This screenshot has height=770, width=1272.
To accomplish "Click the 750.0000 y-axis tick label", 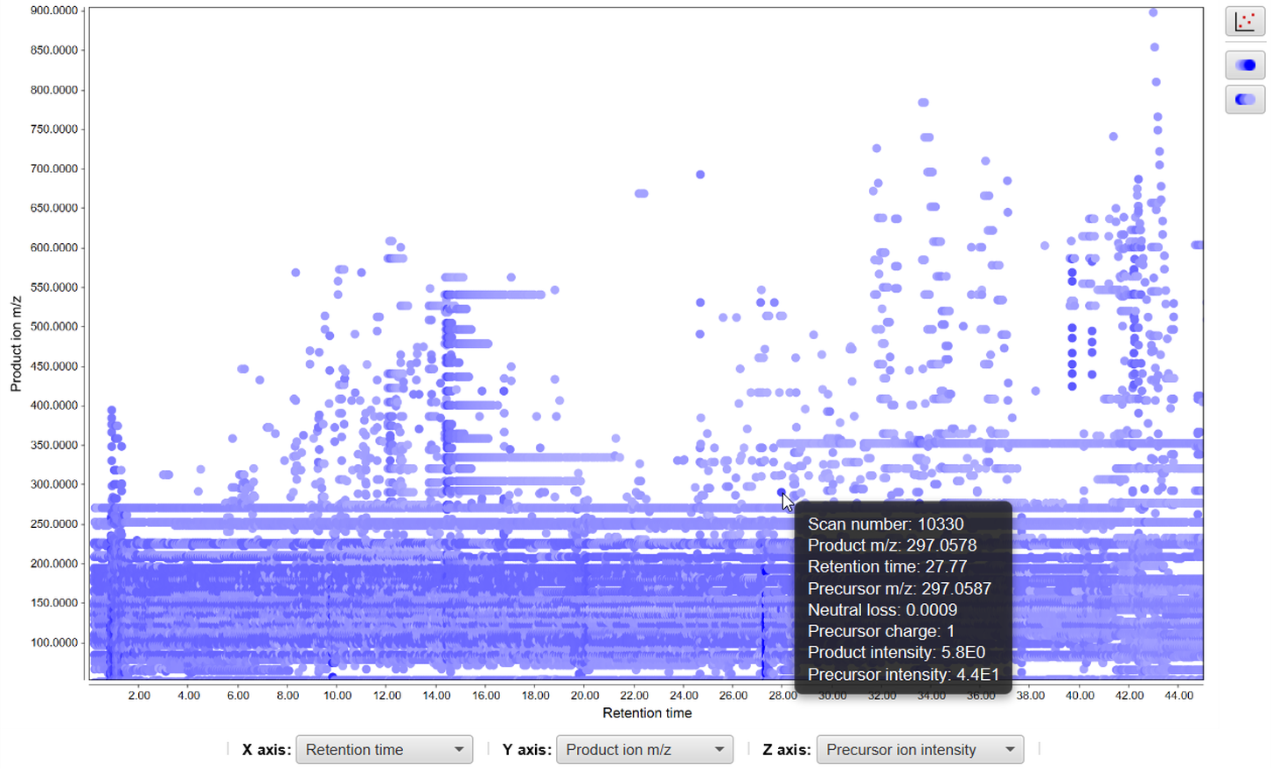I will pyautogui.click(x=54, y=128).
